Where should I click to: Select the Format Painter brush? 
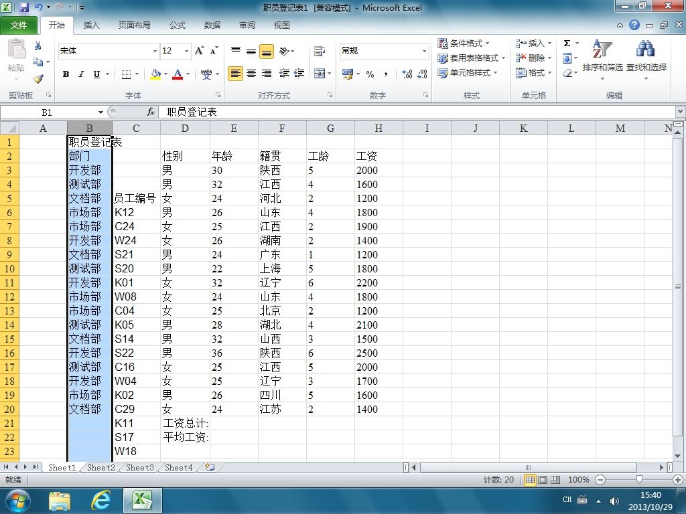tap(38, 79)
